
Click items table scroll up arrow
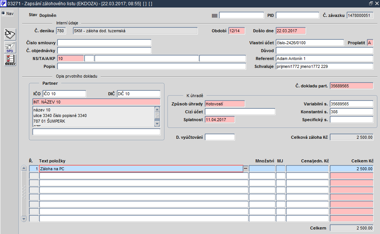(x=24, y=168)
